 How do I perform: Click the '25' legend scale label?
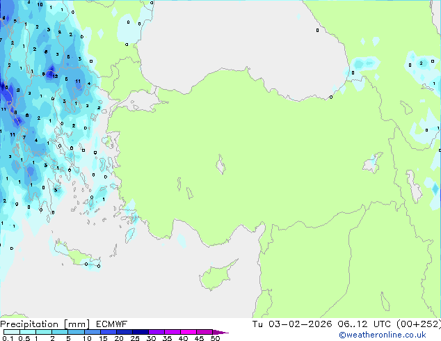pos(135,338)
